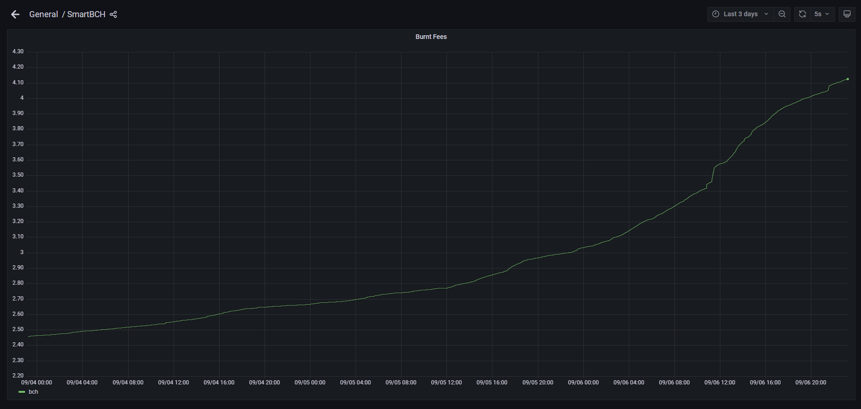
Task: Click the 09/04 16:00 time axis label
Action: (219, 383)
